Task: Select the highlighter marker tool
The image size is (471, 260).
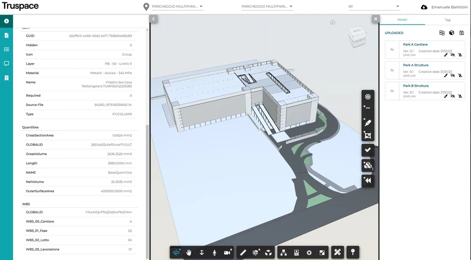Action: pyautogui.click(x=368, y=122)
